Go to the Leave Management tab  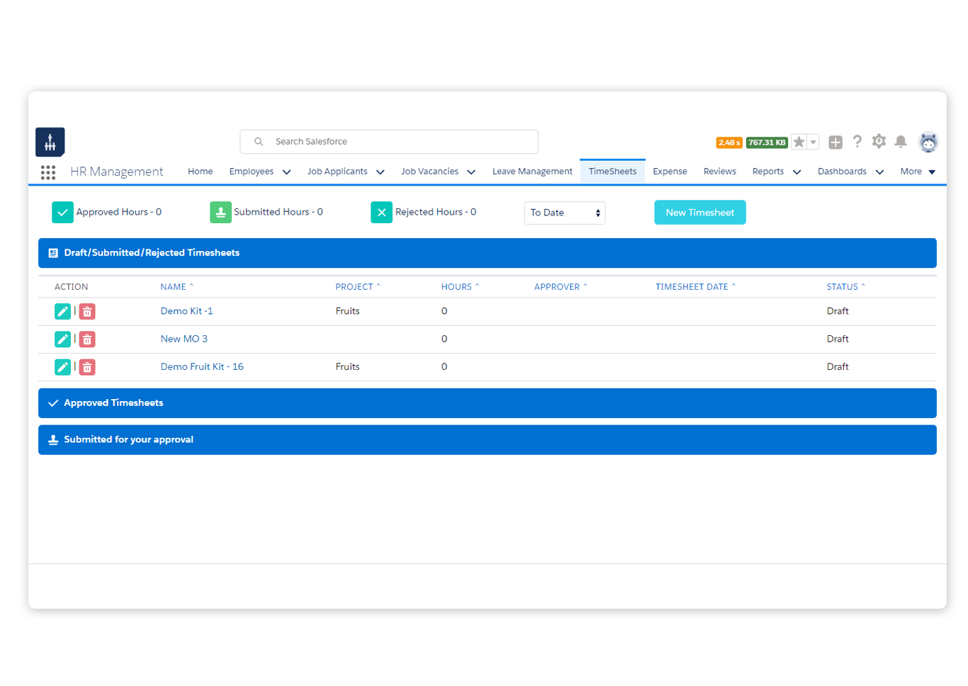tap(532, 171)
